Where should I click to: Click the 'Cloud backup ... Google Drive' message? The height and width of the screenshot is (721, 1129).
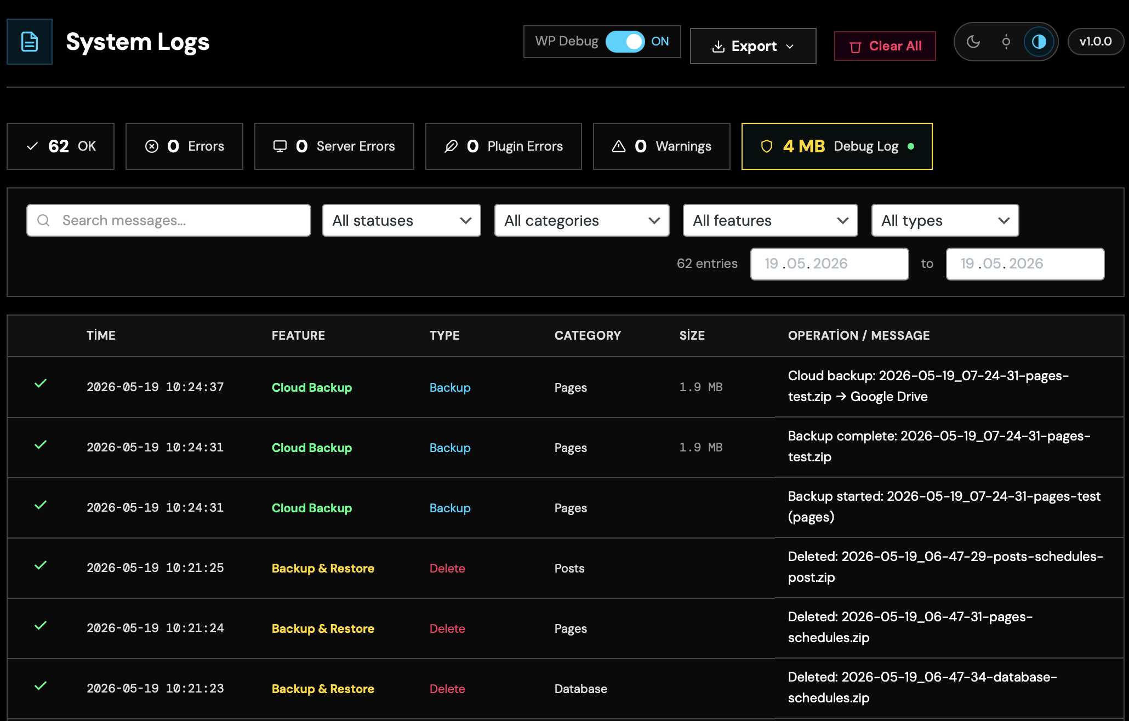click(928, 386)
